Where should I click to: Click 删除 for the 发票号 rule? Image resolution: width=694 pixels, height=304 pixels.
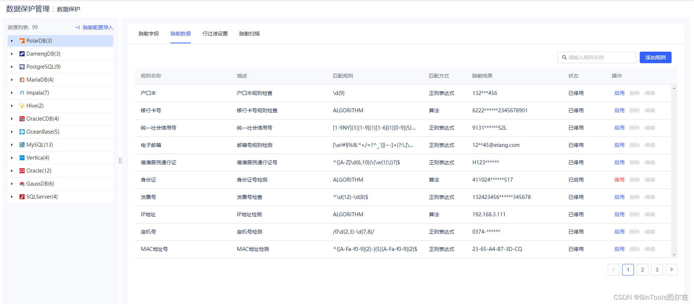[635, 197]
